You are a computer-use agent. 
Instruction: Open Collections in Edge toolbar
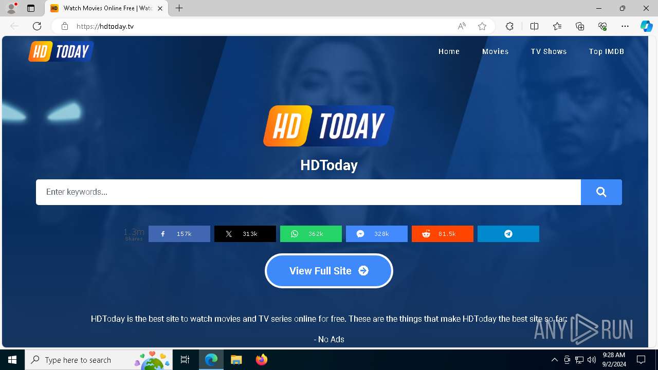click(580, 26)
